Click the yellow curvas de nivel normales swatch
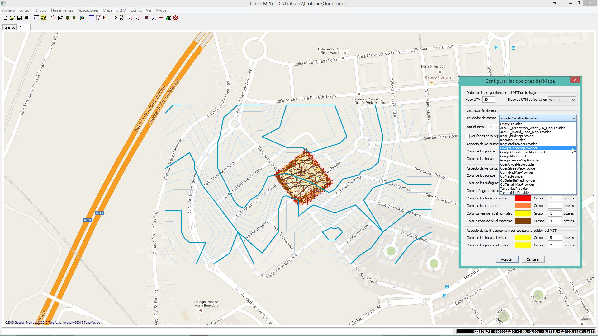This screenshot has width=598, height=336. point(523,213)
